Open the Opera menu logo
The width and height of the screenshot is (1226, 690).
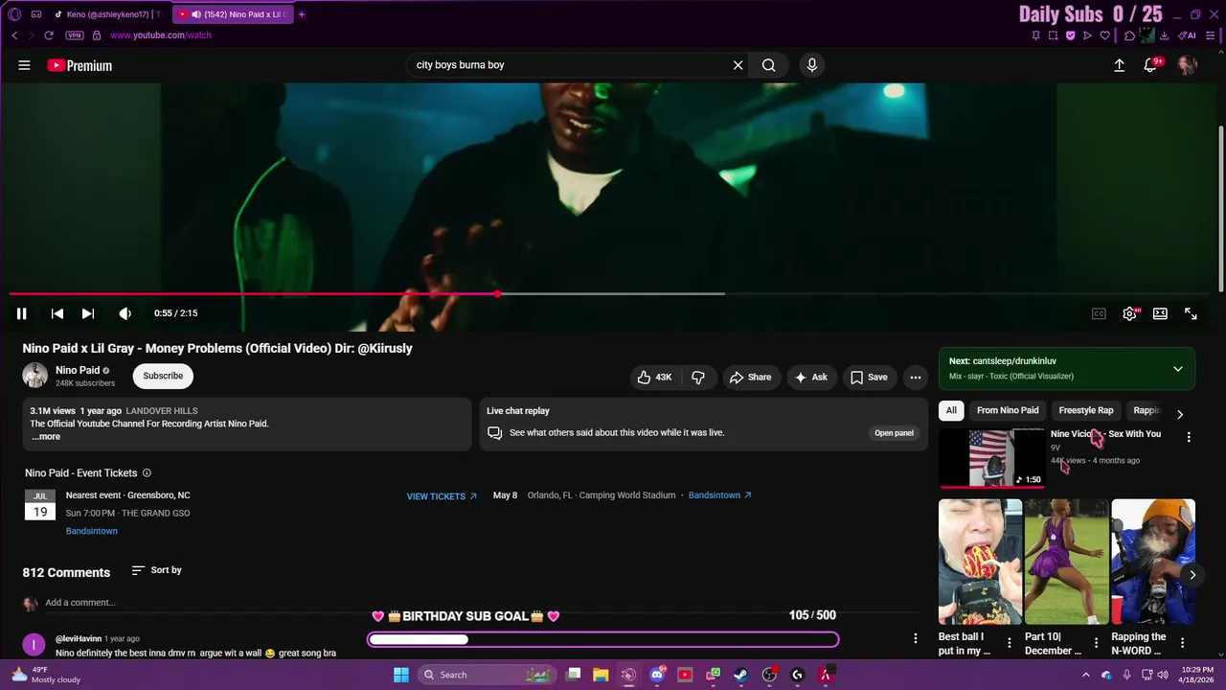[x=14, y=14]
